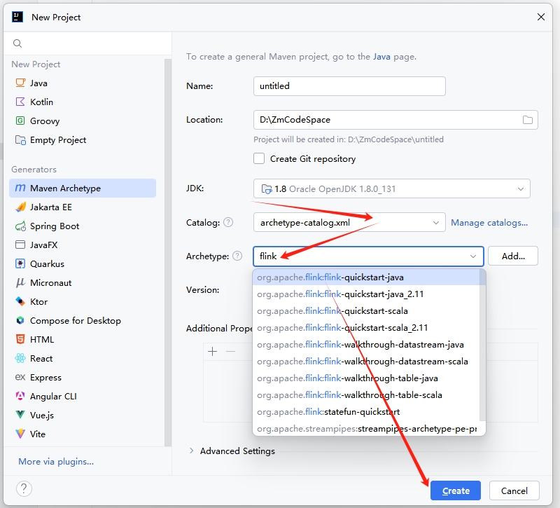Image resolution: width=560 pixels, height=508 pixels.
Task: Click the JavaFX generator icon
Action: (20, 245)
